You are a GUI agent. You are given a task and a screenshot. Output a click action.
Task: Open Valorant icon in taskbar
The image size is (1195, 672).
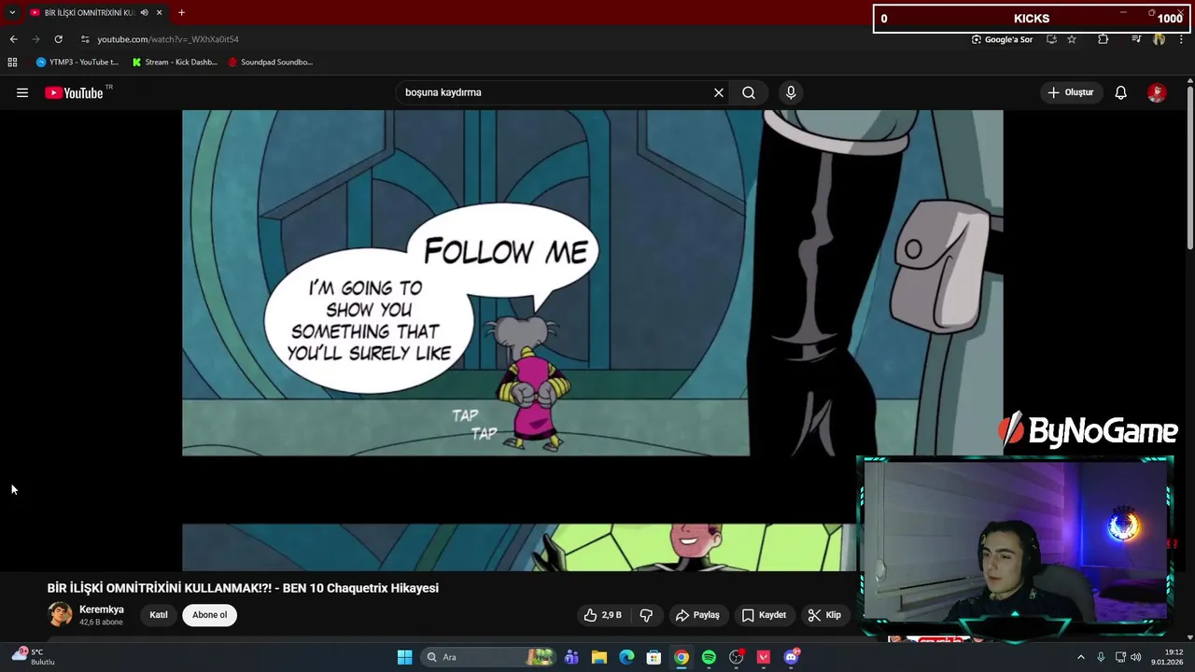pyautogui.click(x=764, y=657)
